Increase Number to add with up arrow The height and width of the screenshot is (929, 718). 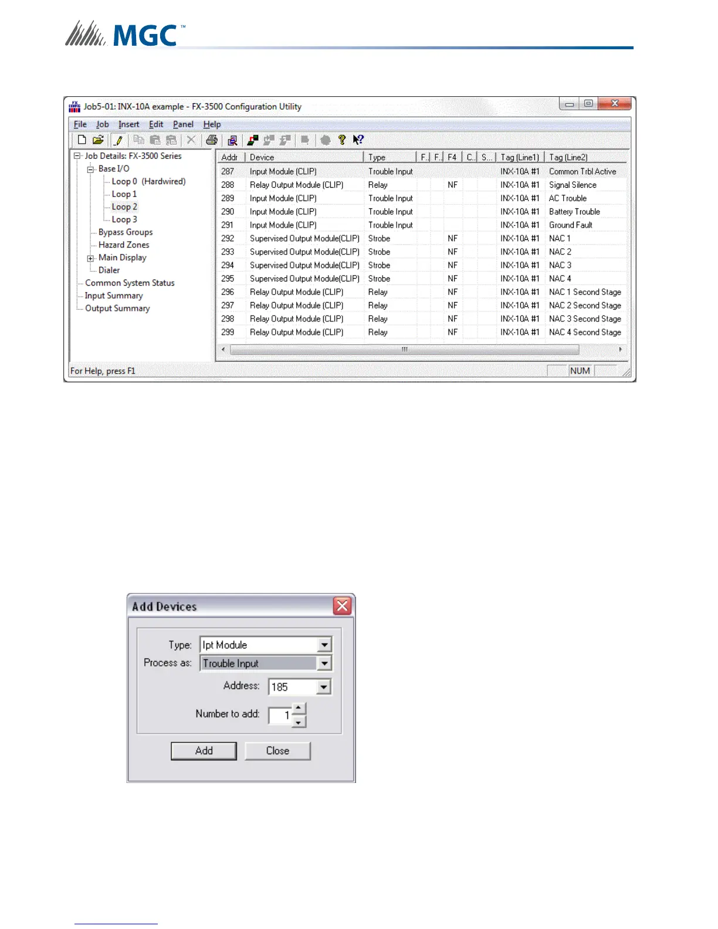[299, 708]
